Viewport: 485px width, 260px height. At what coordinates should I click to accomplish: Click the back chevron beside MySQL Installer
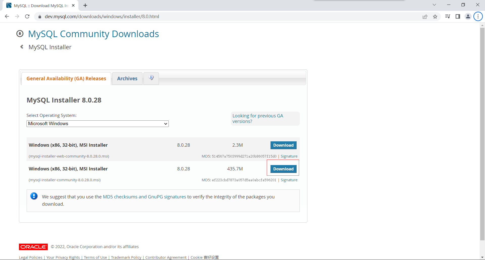pos(22,47)
